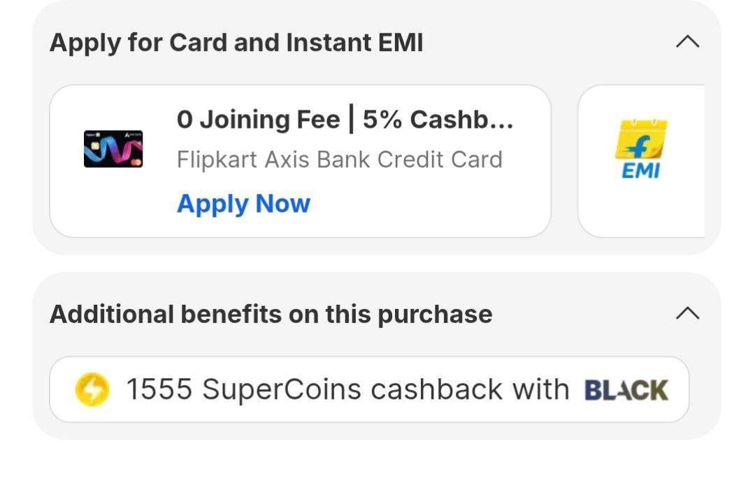Tap the BLACK membership logo
This screenshot has width=755, height=485.
(626, 390)
